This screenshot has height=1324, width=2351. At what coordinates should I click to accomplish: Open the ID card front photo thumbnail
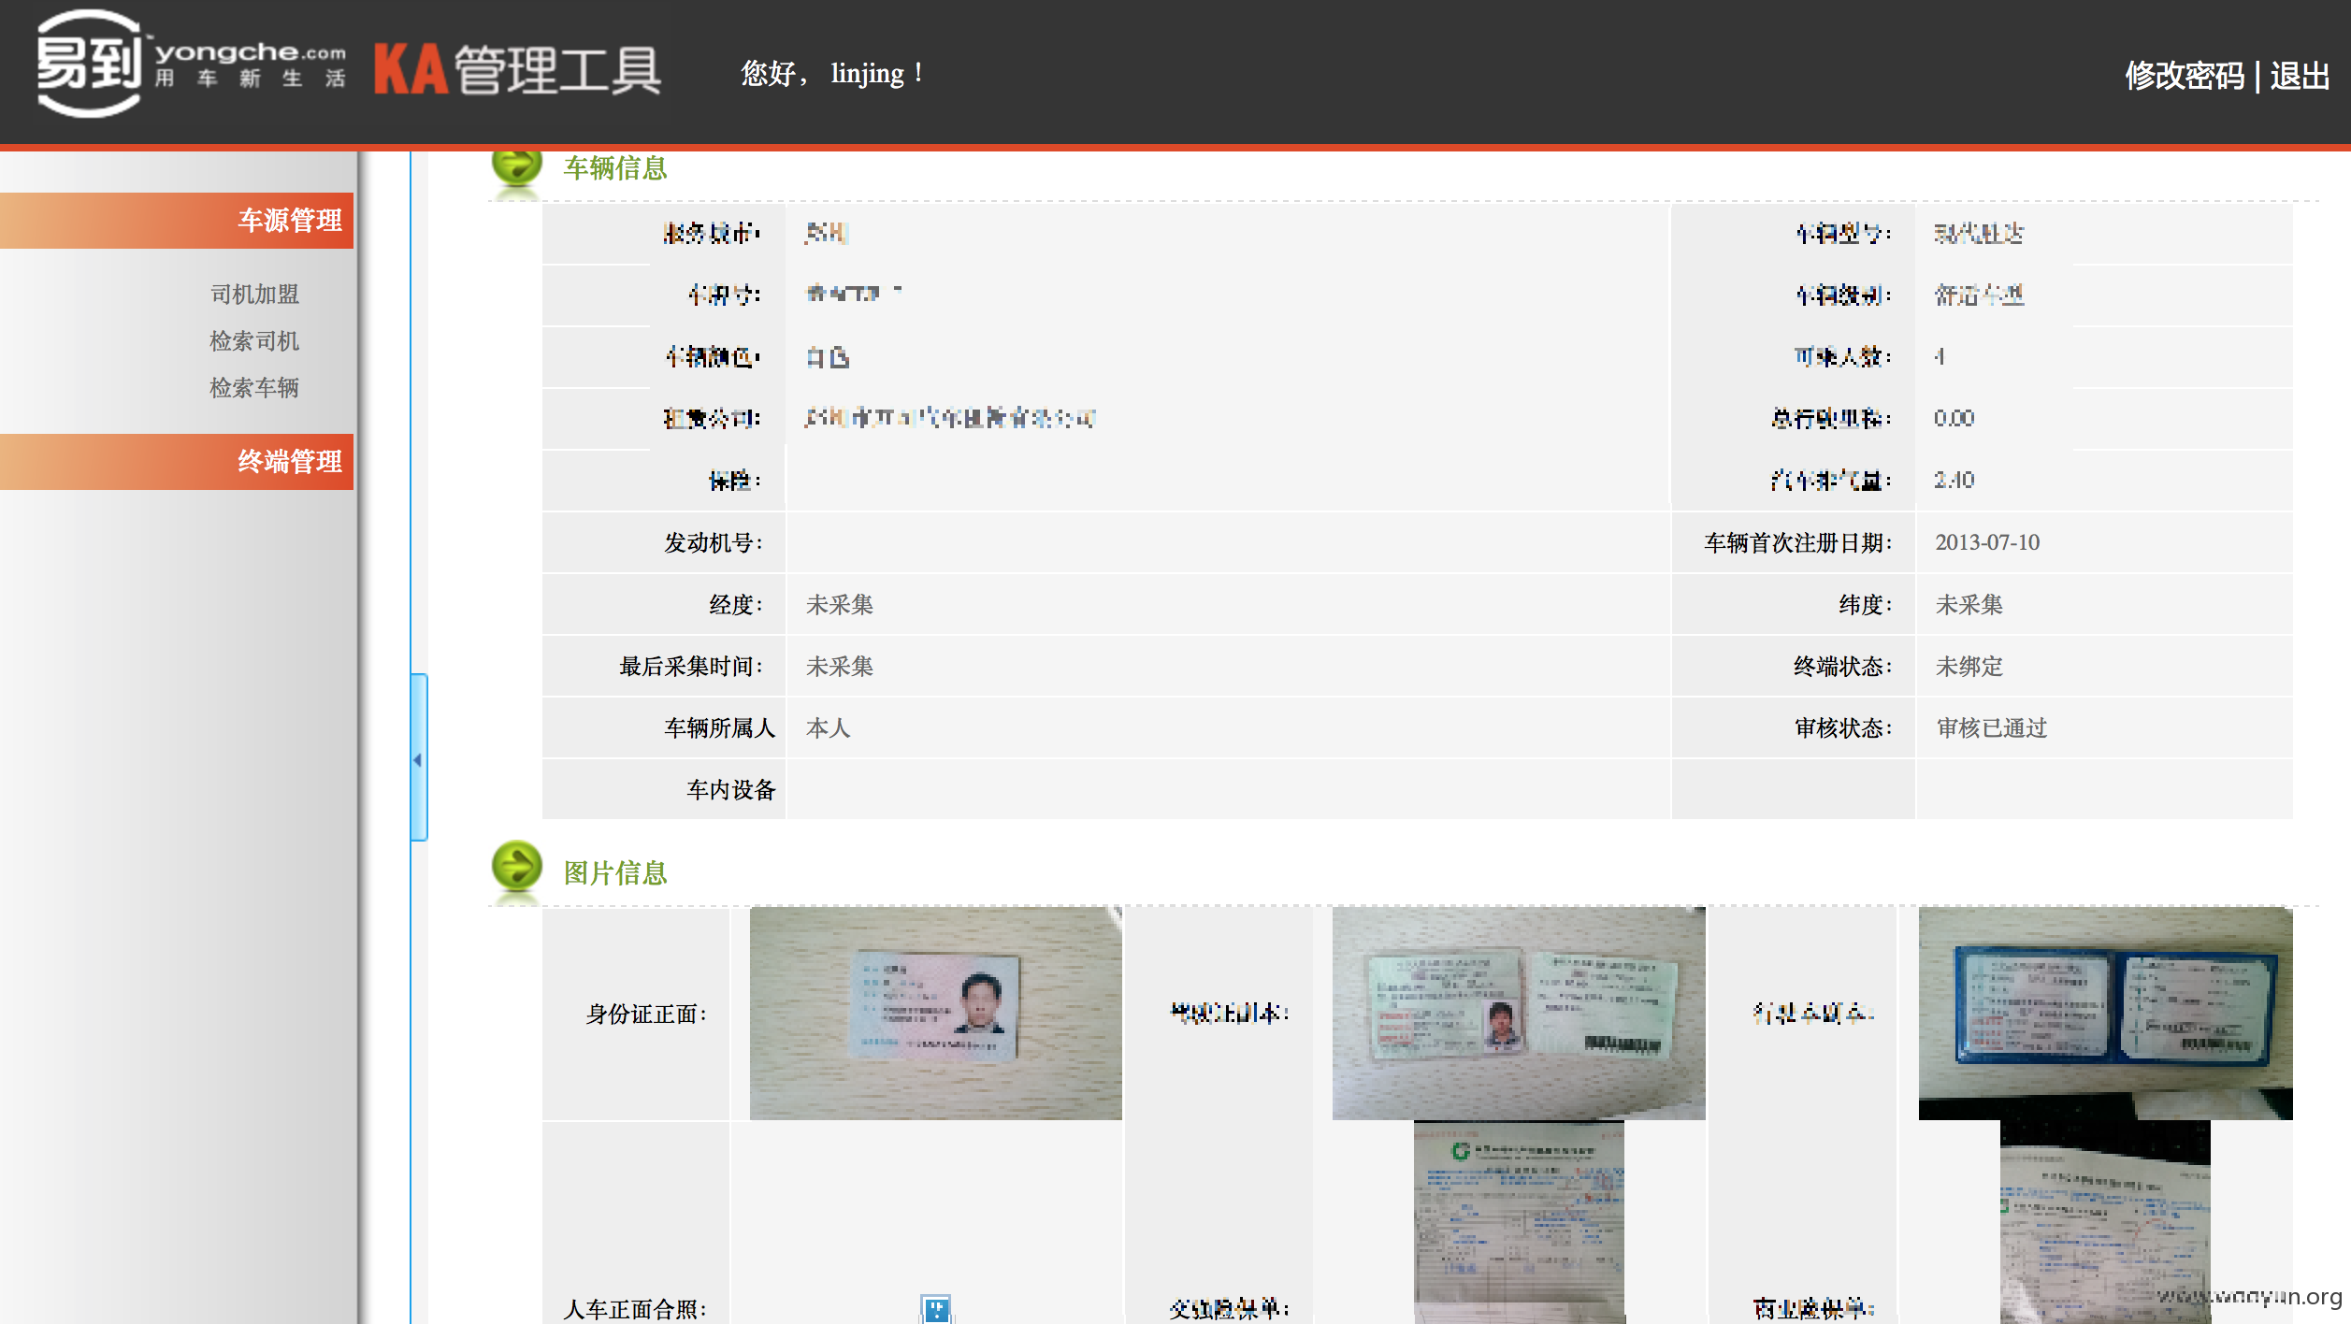(x=936, y=1013)
